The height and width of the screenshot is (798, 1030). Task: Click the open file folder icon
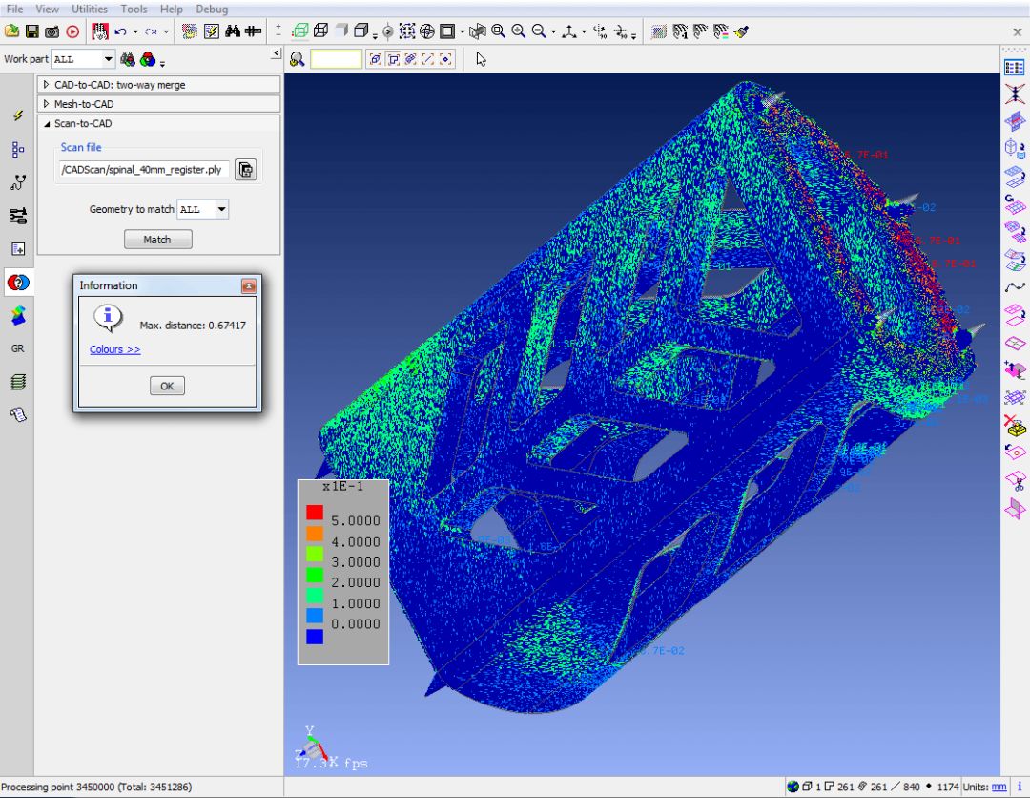pyautogui.click(x=11, y=31)
